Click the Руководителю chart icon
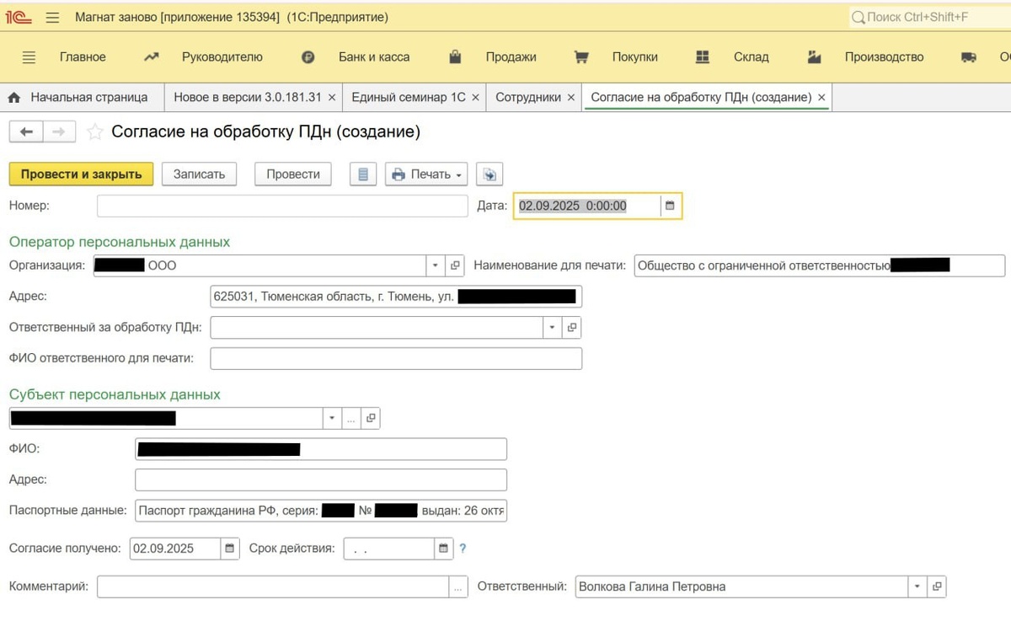Image resolution: width=1011 pixels, height=632 pixels. click(x=152, y=57)
